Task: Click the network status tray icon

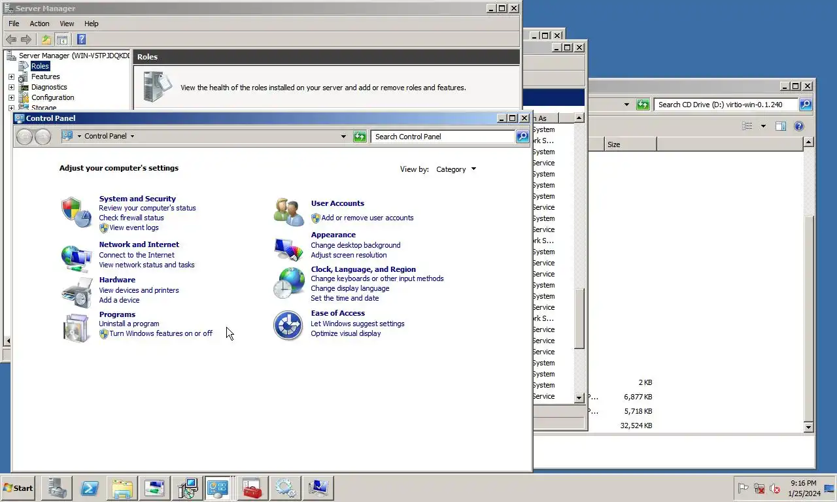Action: 759,488
